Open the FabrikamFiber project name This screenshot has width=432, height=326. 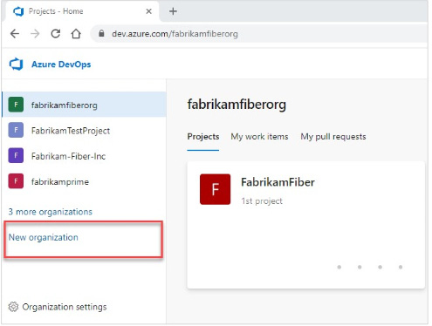(x=278, y=182)
